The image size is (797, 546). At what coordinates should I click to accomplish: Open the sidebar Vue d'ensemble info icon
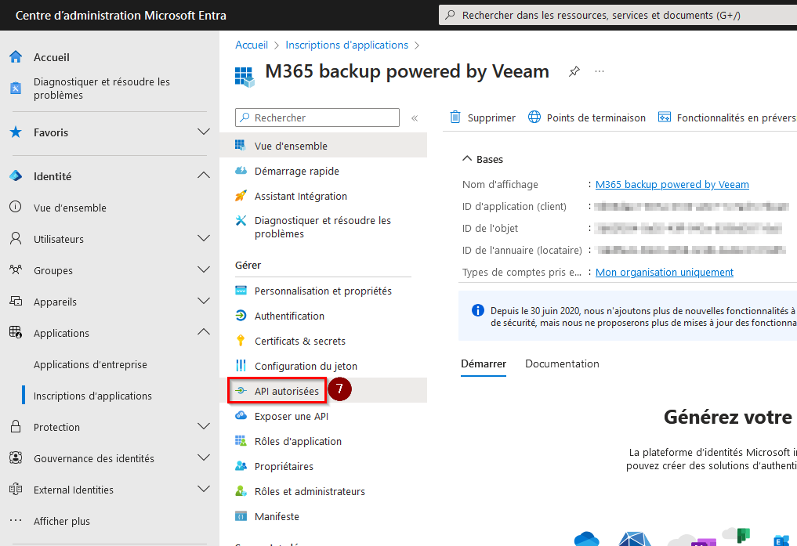(x=16, y=207)
